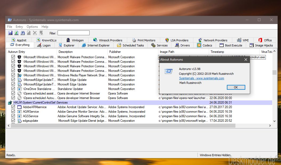The image size is (281, 165).
Task: Click 'Standalone Updater' description cell
Action: tap(70, 89)
